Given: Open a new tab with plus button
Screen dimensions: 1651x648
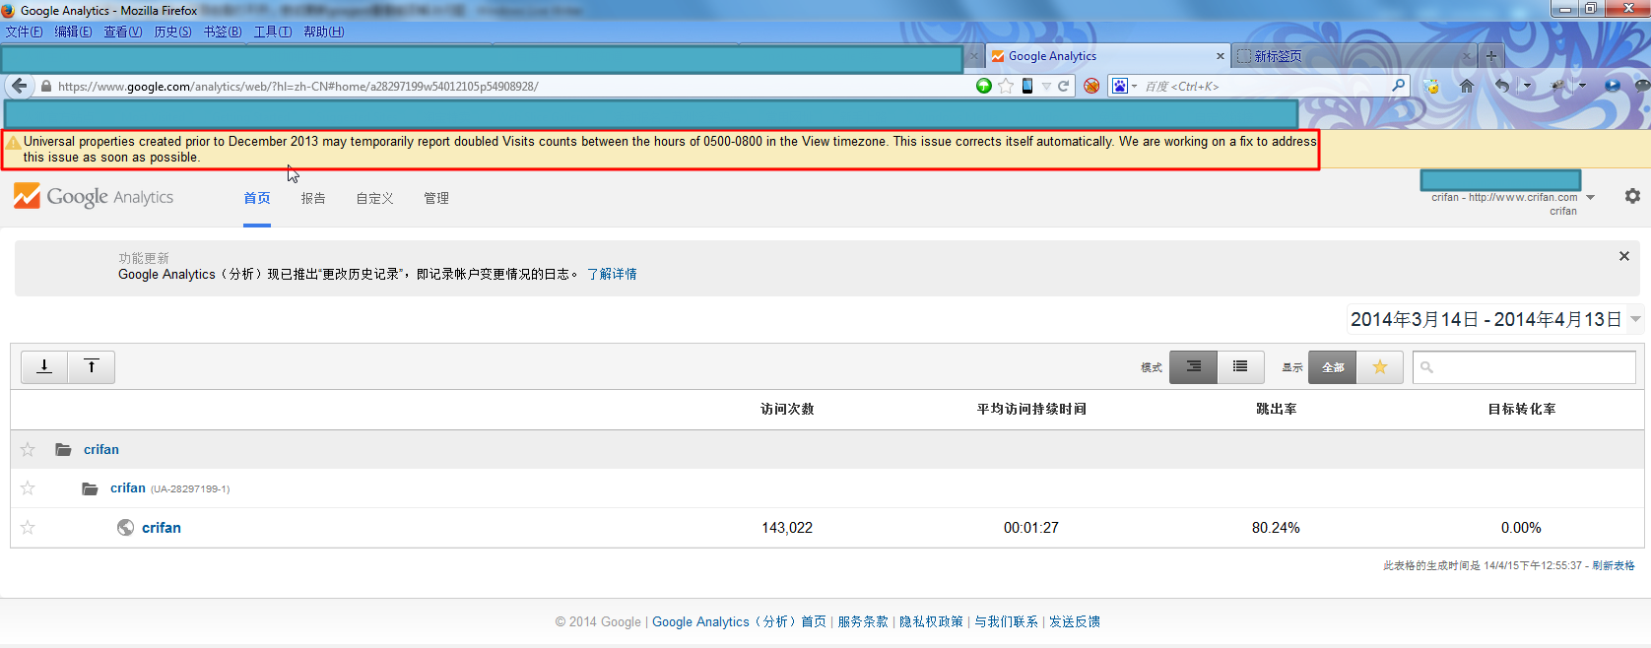Looking at the screenshot, I should tap(1490, 56).
